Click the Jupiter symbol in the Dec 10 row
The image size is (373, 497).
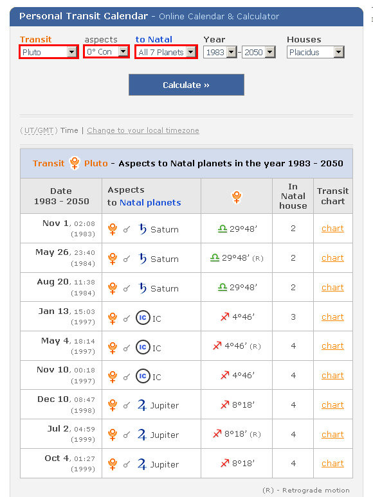click(142, 405)
